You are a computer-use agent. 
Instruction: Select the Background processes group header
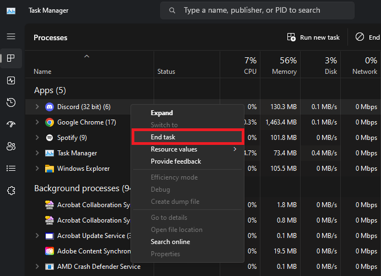pos(83,188)
